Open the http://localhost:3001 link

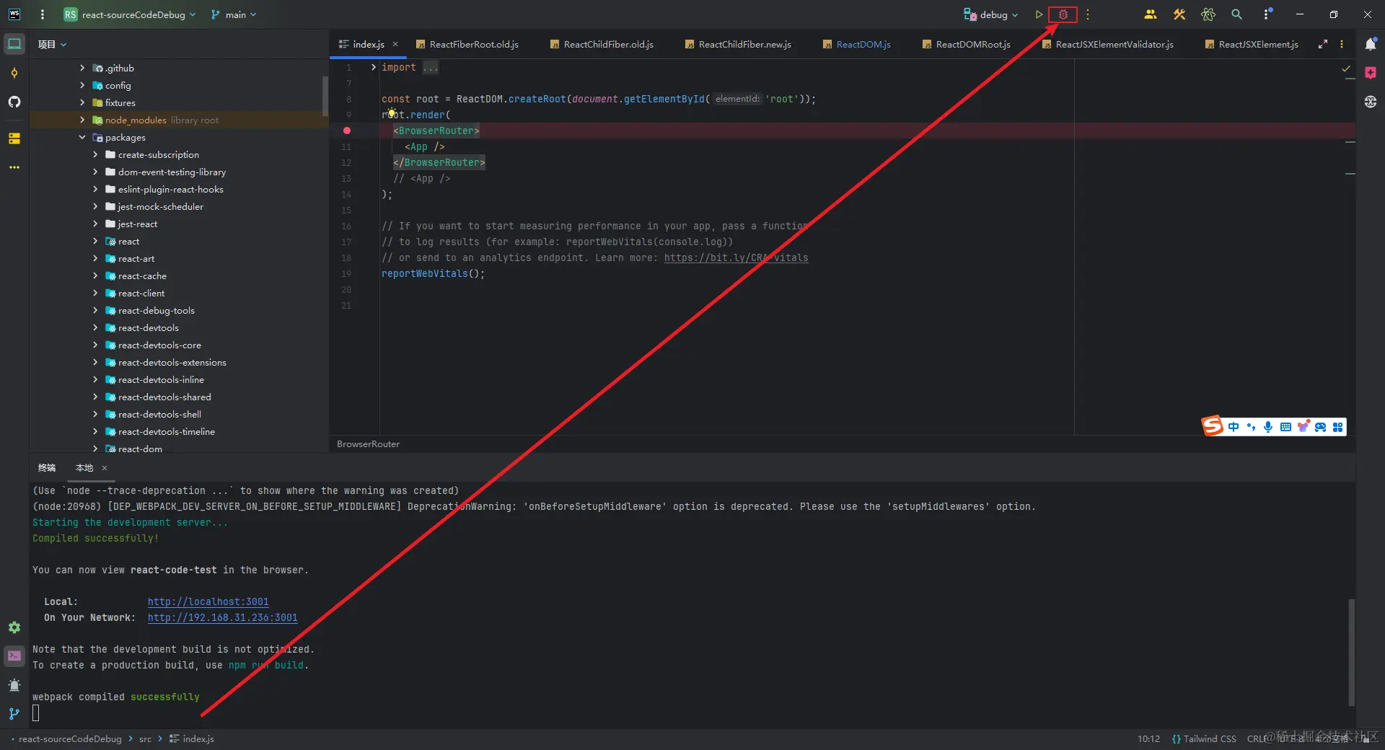[208, 601]
